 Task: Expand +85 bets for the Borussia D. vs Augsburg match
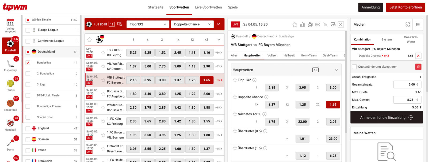click(219, 94)
